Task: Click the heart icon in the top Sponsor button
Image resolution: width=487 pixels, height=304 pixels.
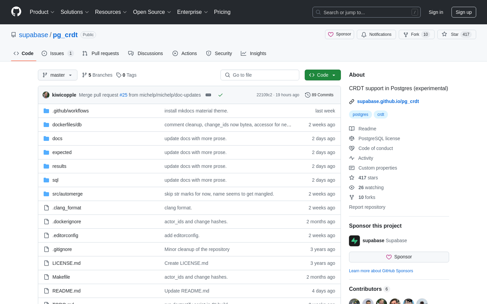Action: point(331,34)
